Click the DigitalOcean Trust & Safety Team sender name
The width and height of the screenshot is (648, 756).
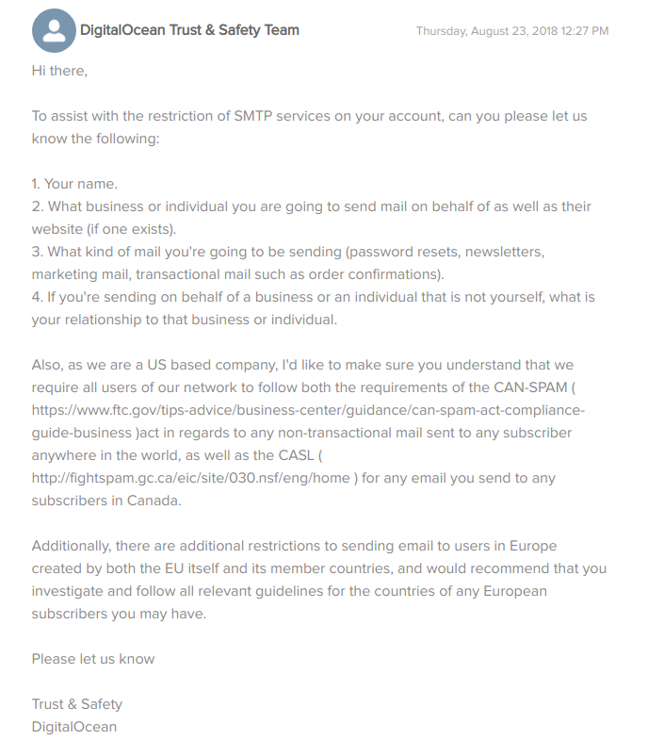click(189, 30)
